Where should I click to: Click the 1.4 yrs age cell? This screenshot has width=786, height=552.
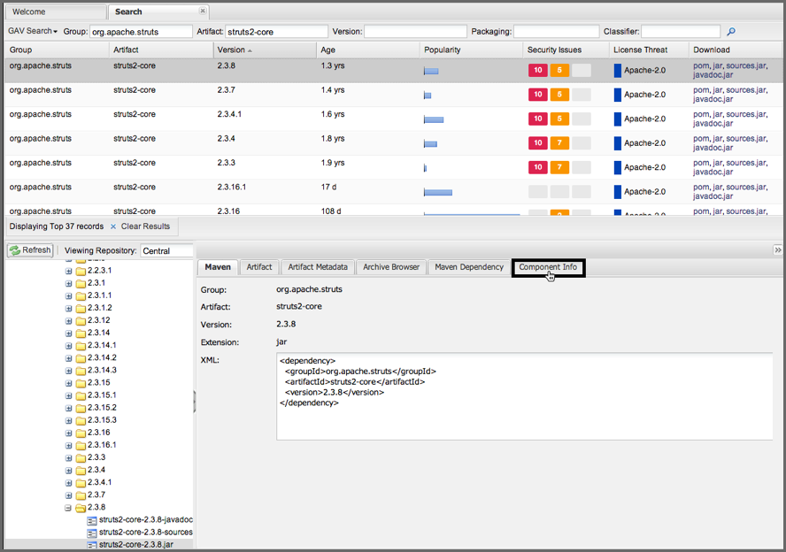pos(333,90)
